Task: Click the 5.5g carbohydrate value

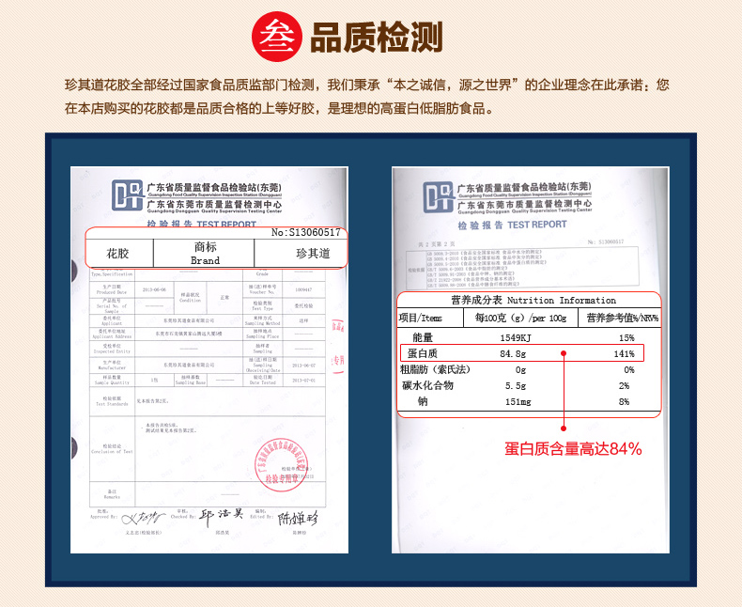Action: tap(516, 386)
